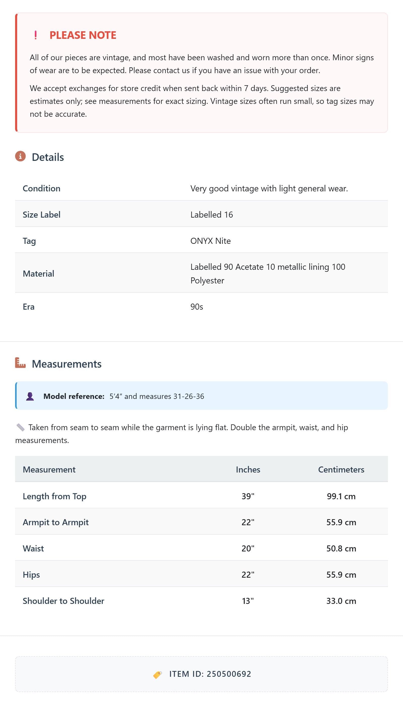
Task: Click the Labelled 16 size value
Action: coord(212,215)
